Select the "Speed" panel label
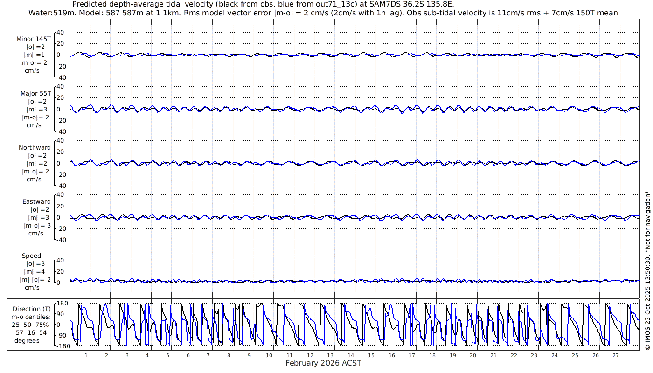The image size is (653, 373). click(32, 256)
